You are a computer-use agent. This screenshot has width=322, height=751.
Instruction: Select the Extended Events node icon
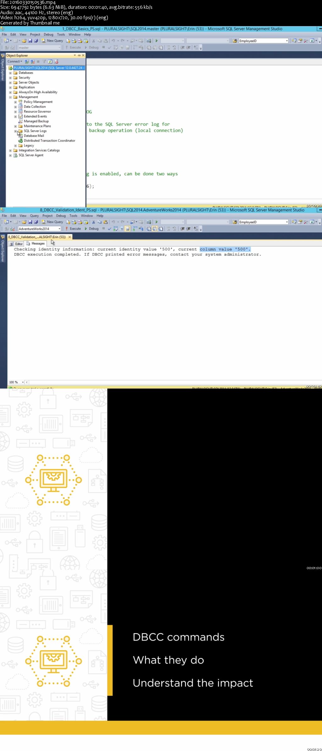[20, 116]
